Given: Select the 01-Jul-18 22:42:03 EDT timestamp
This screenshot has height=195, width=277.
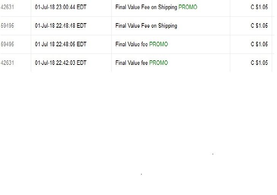Looking at the screenshot, I should tap(60, 63).
